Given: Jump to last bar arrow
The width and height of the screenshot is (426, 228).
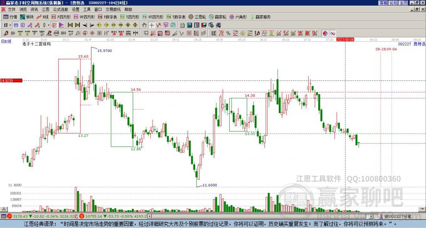Looking at the screenshot, I should (77, 25).
